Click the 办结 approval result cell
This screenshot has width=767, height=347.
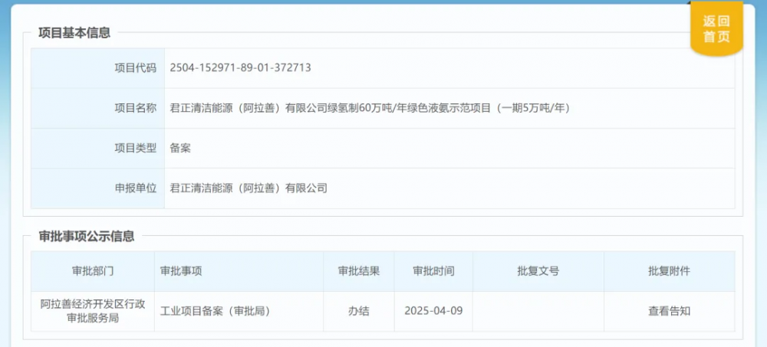click(358, 311)
